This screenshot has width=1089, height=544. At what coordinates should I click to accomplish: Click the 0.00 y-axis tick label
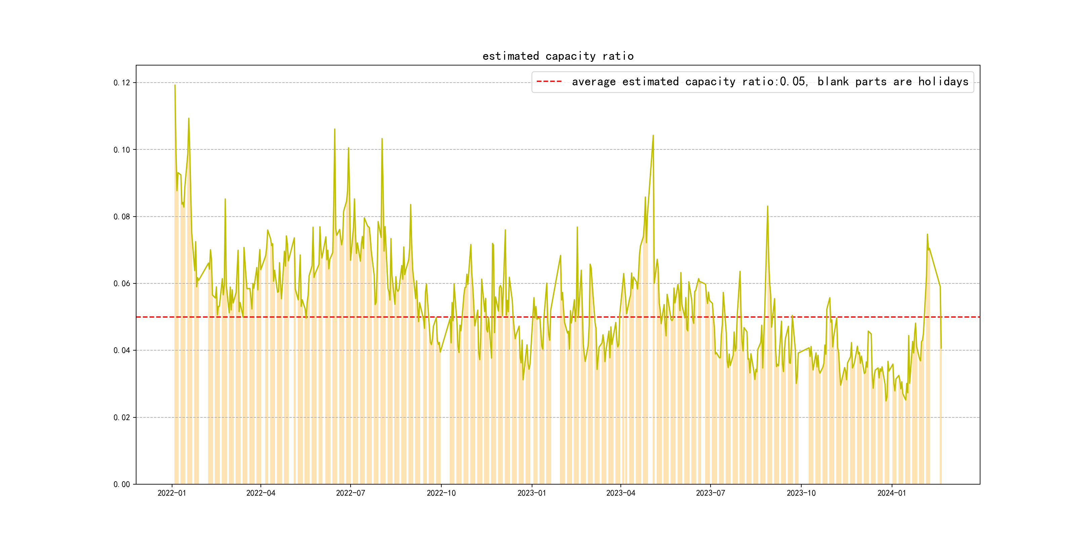(x=122, y=484)
